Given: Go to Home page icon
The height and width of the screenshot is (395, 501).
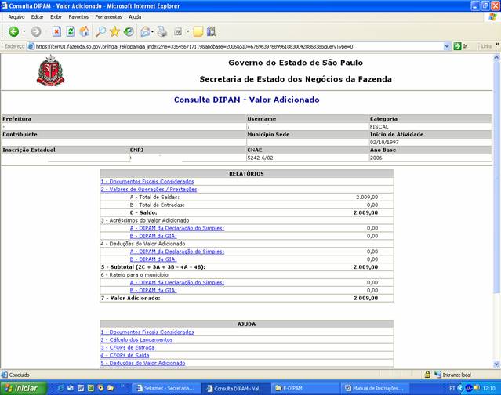Looking at the screenshot, I should pyautogui.click(x=85, y=31).
